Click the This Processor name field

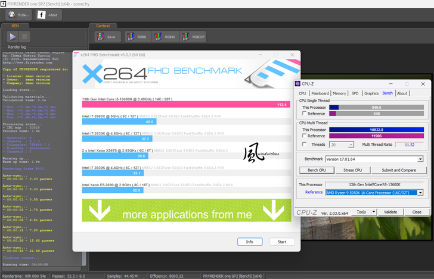374,184
